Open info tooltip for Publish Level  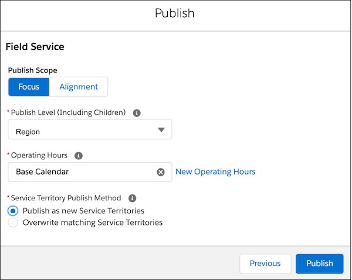pos(137,113)
